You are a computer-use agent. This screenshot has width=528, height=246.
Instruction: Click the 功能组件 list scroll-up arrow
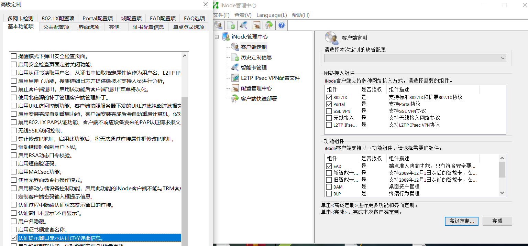click(502, 158)
